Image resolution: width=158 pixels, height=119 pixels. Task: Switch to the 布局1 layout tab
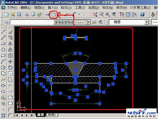click(x=52, y=115)
